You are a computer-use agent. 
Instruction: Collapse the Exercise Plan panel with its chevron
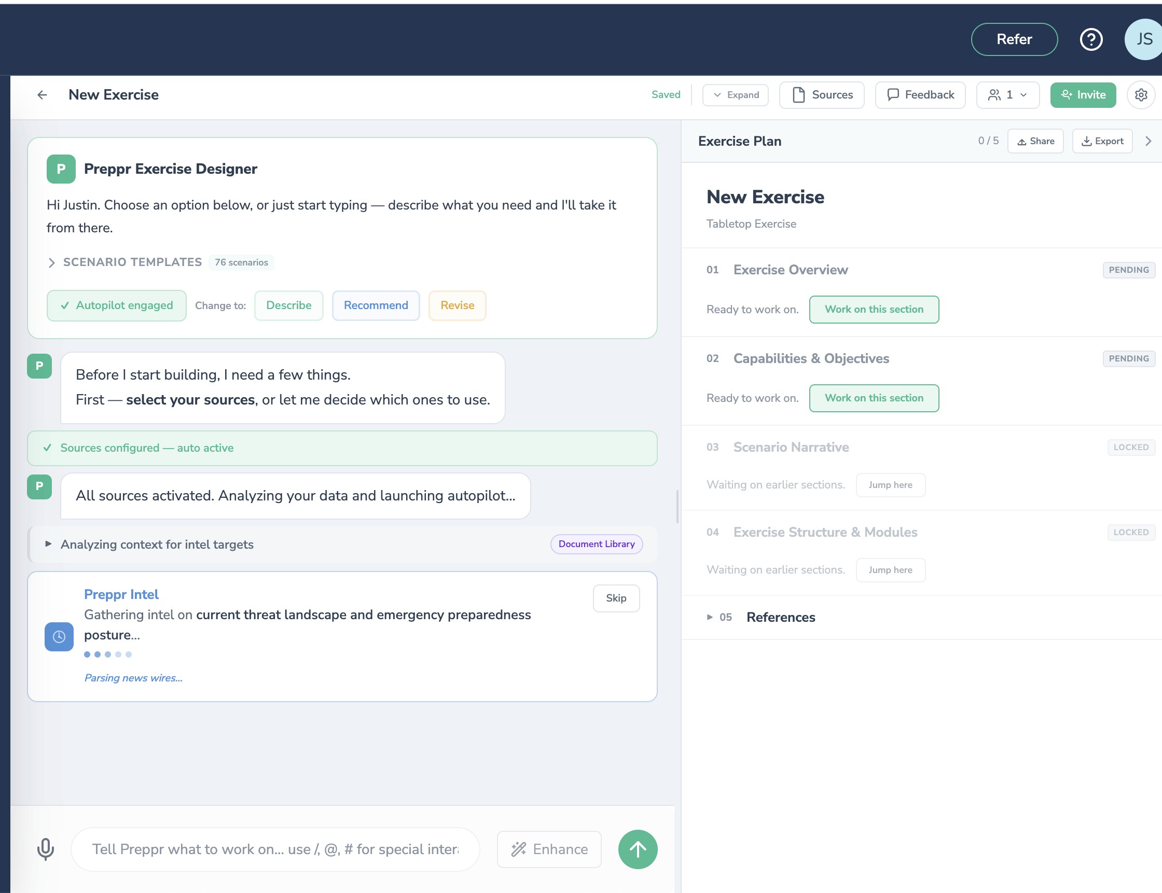click(x=1148, y=141)
